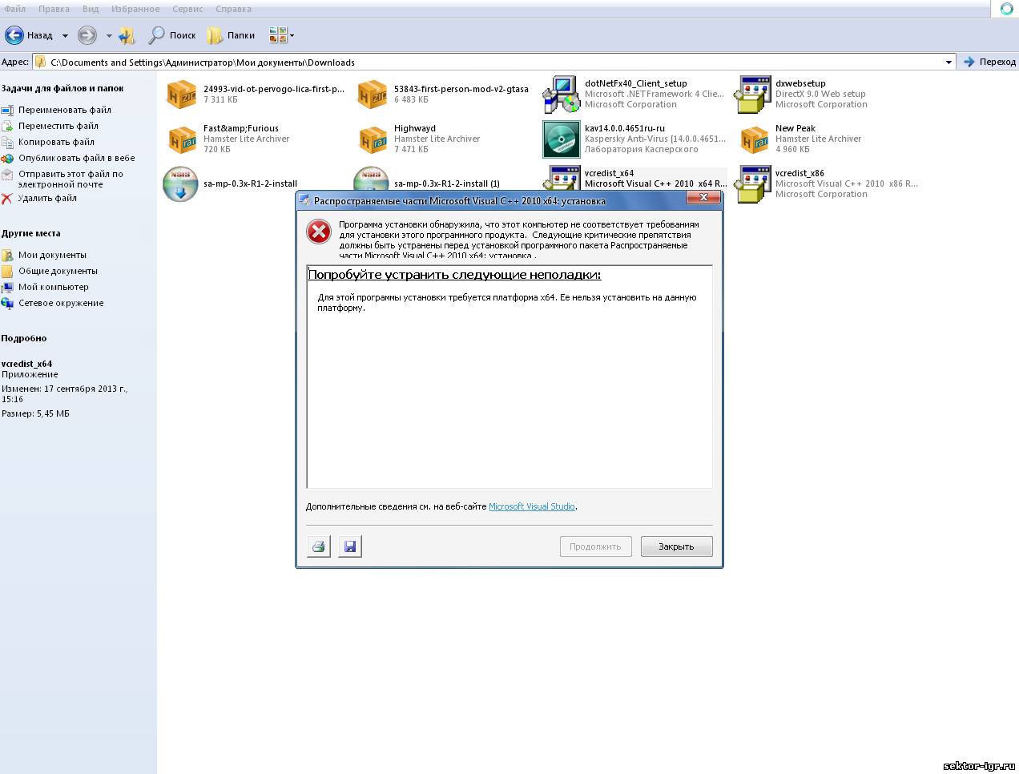Click the Задачи для файлов и папок header

click(x=62, y=88)
